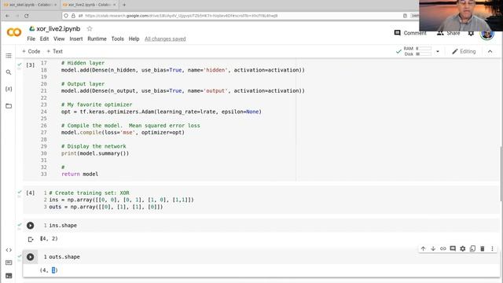
Task: Open the Files folder icon in sidebar
Action: click(9, 106)
